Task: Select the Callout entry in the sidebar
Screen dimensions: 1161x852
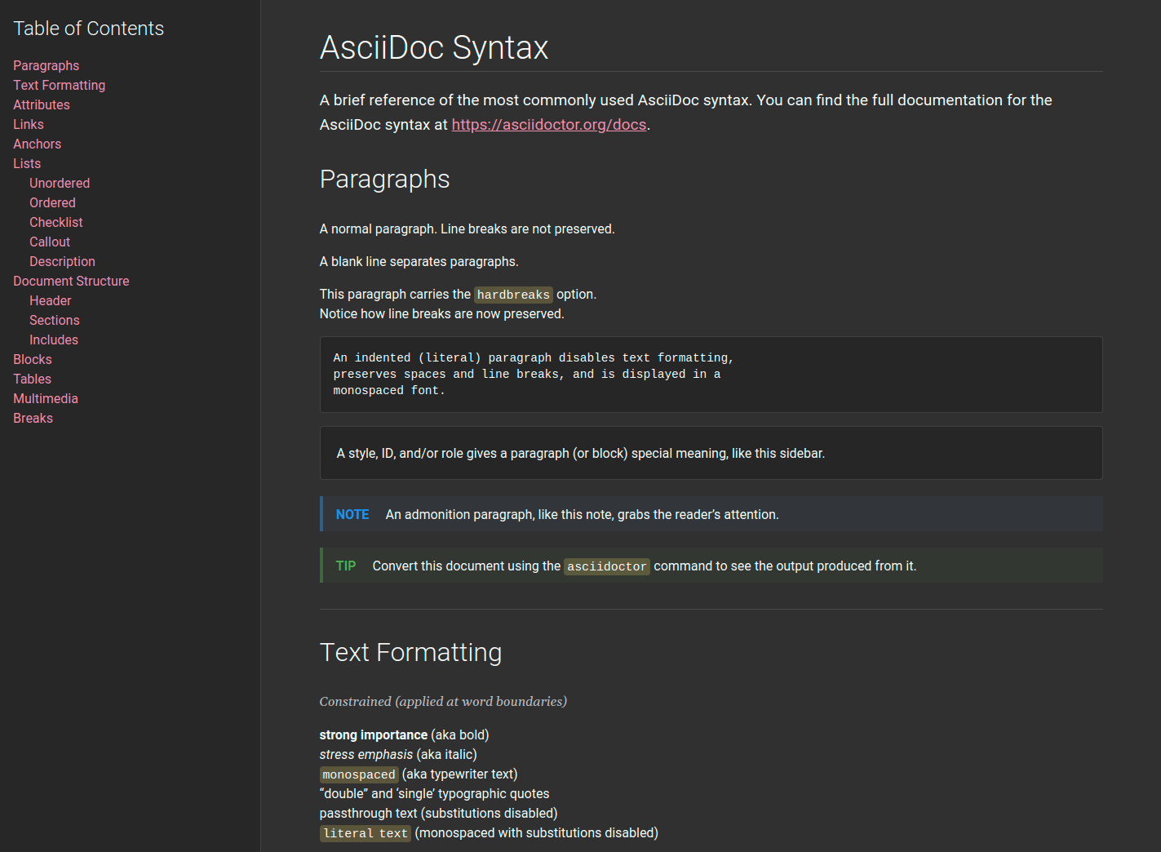Action: [49, 242]
